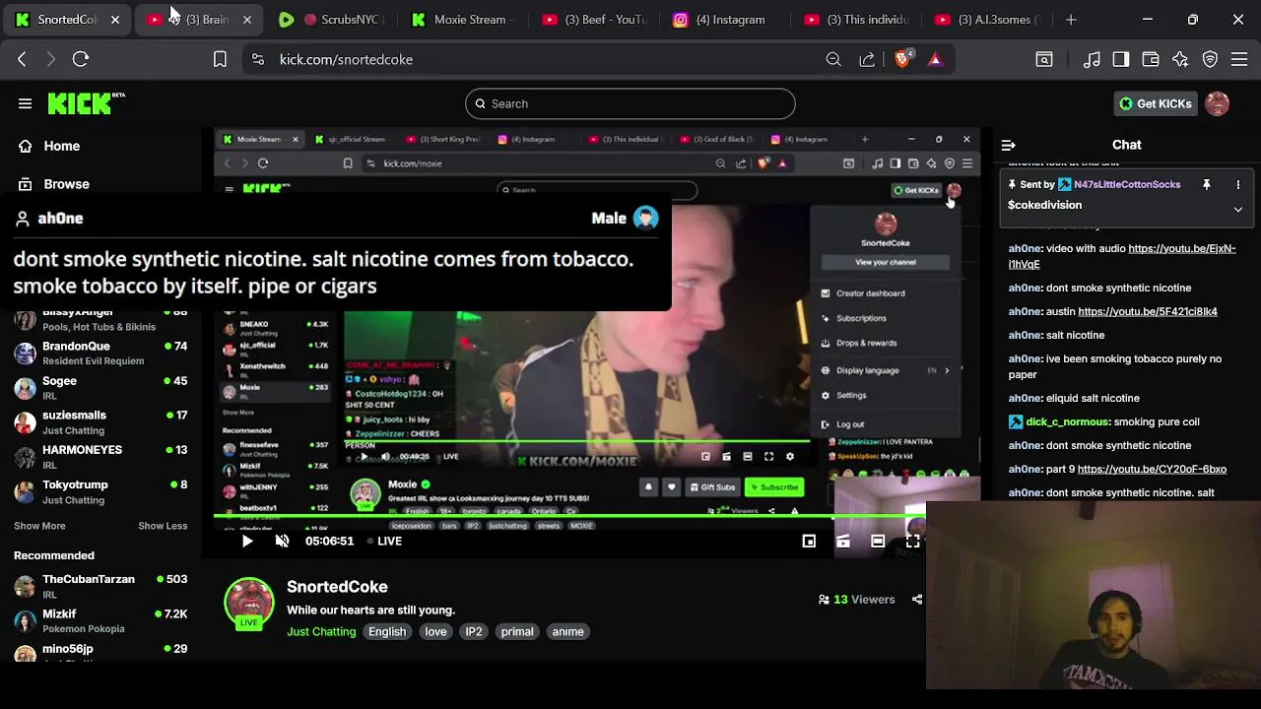The image size is (1261, 709).
Task: Share the SnortedCoke stream
Action: [x=917, y=599]
